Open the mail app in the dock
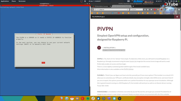Screen dimensions: 181x101 [x=67, y=98]
